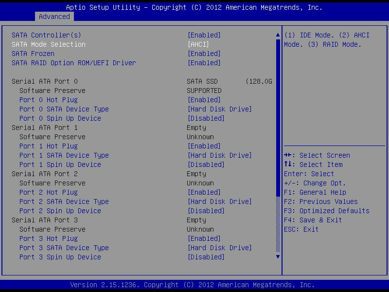Image resolution: width=389 pixels, height=292 pixels.
Task: Click F3: Optimized Defaults hint
Action: pyautogui.click(x=327, y=211)
